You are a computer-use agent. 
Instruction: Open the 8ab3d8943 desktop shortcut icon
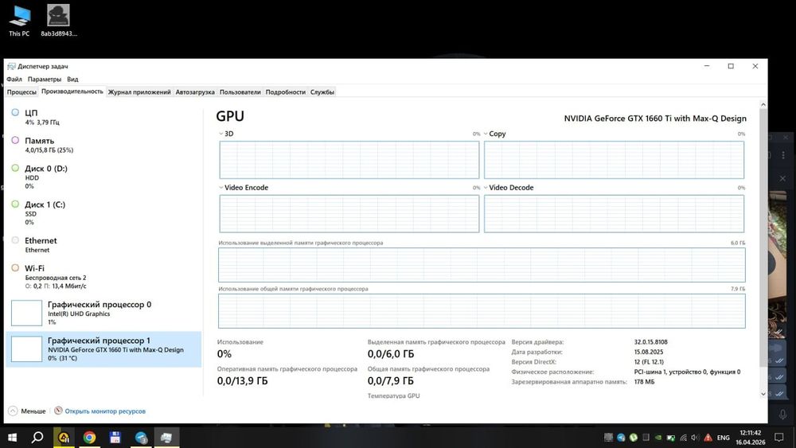pos(58,21)
